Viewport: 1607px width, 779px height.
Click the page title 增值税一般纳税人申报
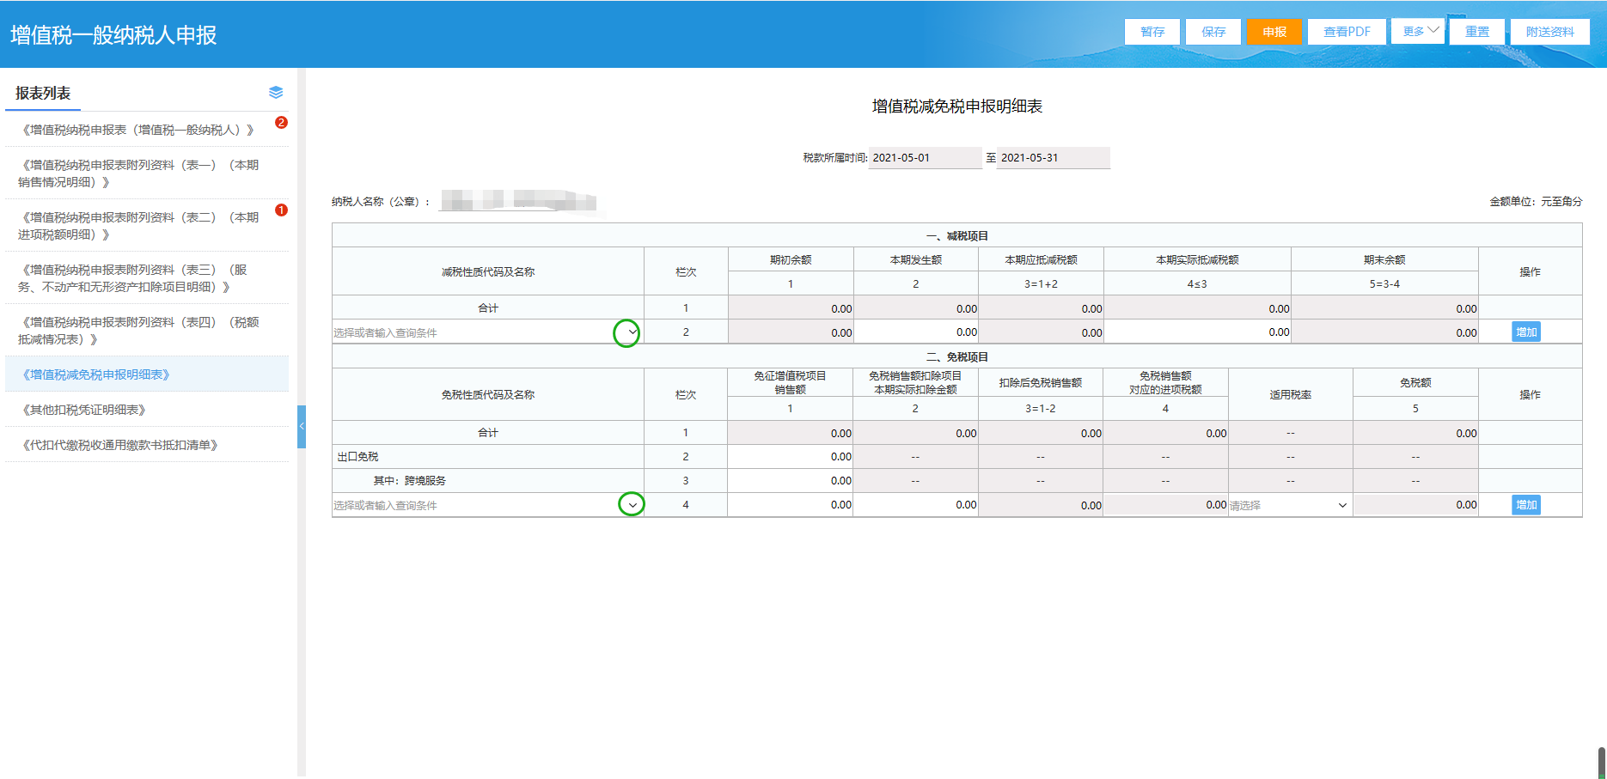(113, 35)
